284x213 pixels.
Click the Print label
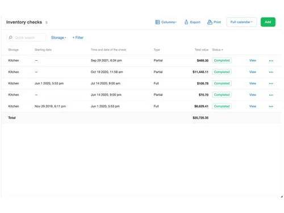coord(217,22)
